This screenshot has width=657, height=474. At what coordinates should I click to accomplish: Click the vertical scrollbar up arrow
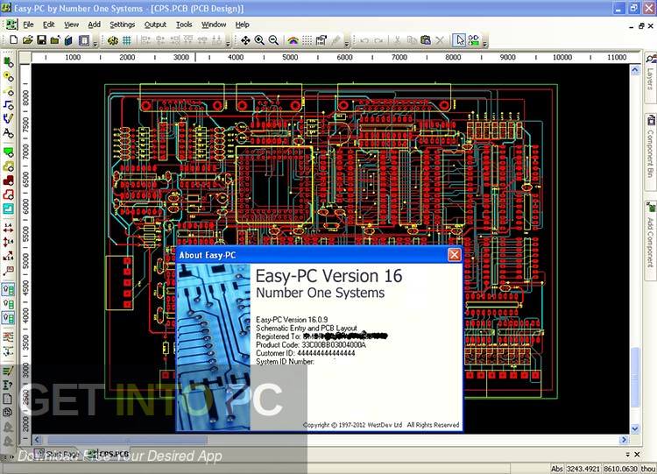pos(635,70)
